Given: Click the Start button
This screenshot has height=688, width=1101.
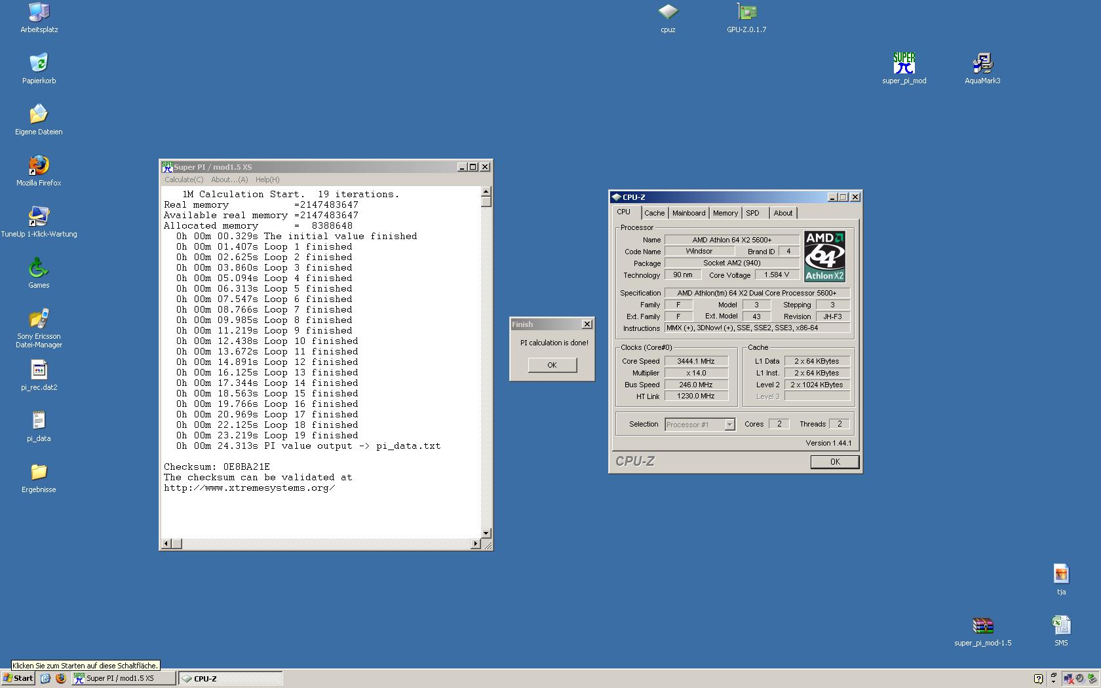Looking at the screenshot, I should pos(18,679).
